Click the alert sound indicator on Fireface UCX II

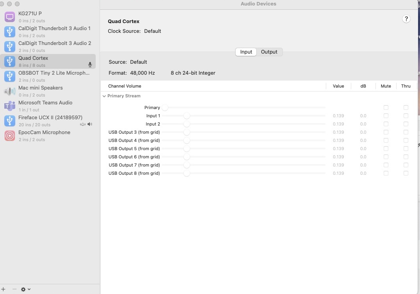coord(83,124)
